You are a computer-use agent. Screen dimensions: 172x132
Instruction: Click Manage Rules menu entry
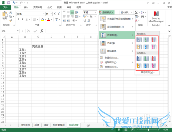[x=117, y=67]
